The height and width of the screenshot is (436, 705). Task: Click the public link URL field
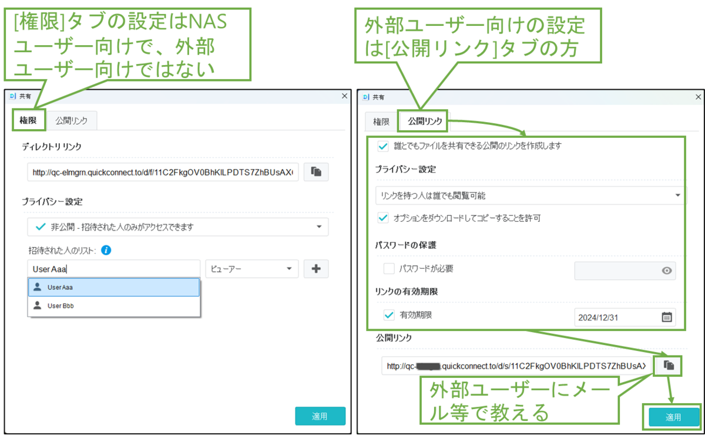(517, 366)
